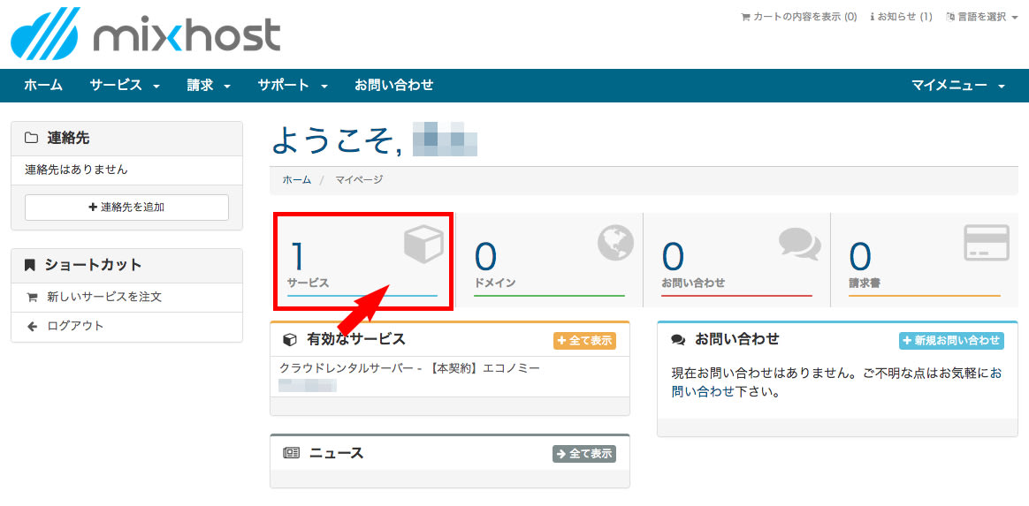This screenshot has width=1029, height=506.
Task: Open the マイメニュー dropdown
Action: (x=958, y=85)
